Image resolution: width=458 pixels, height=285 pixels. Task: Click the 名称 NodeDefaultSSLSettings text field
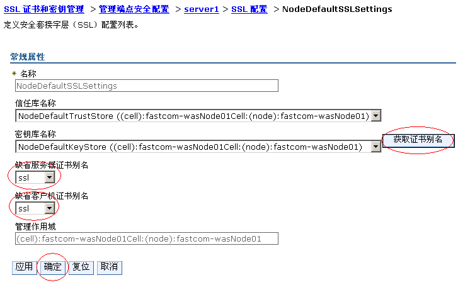(147, 86)
